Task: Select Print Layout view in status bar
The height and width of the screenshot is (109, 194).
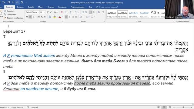Action: click(164, 107)
